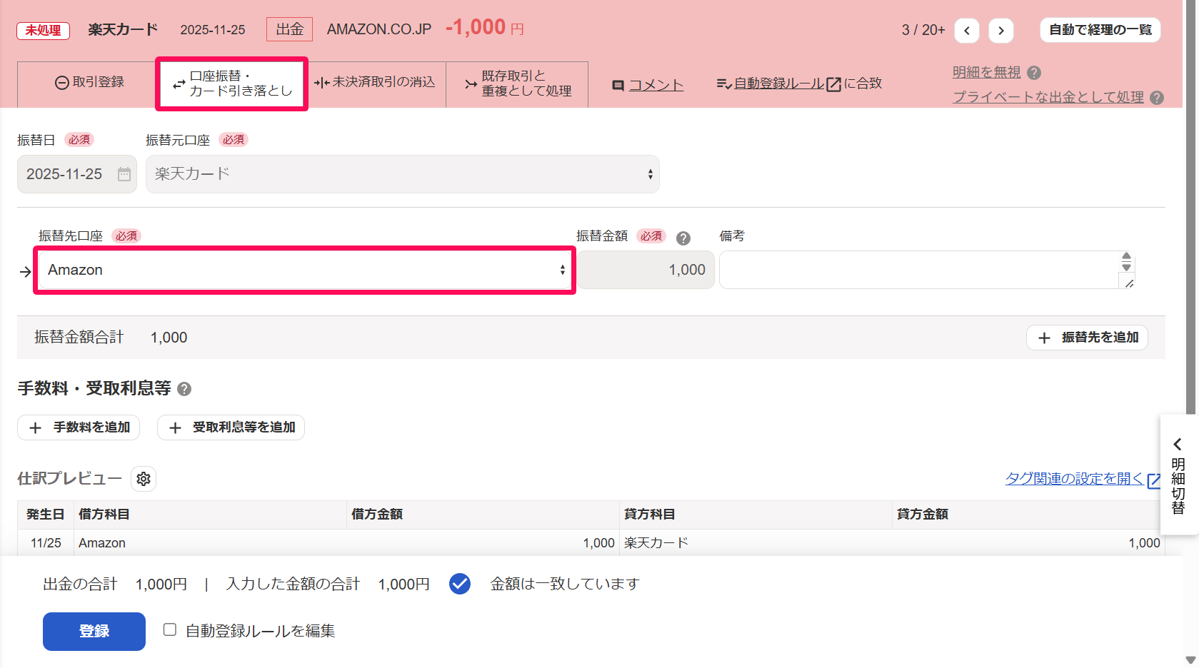Open the コメント link

point(656,86)
